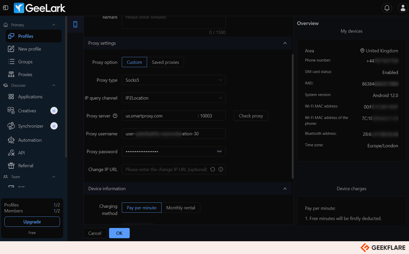Click the Upgrade button

tap(32, 222)
